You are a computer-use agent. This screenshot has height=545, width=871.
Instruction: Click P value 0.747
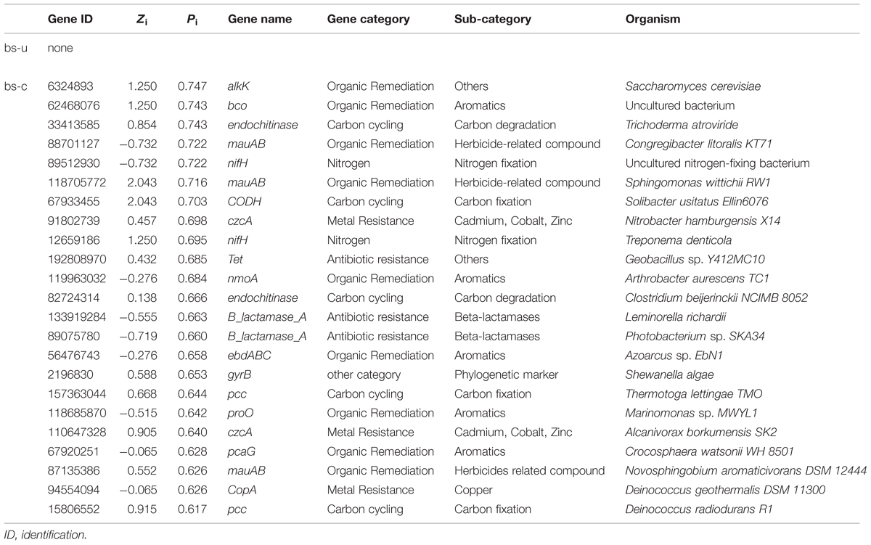coord(192,86)
